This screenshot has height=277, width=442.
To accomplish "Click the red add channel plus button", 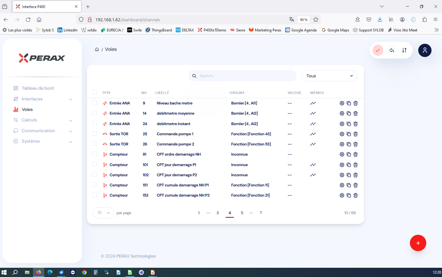I will (x=418, y=243).
